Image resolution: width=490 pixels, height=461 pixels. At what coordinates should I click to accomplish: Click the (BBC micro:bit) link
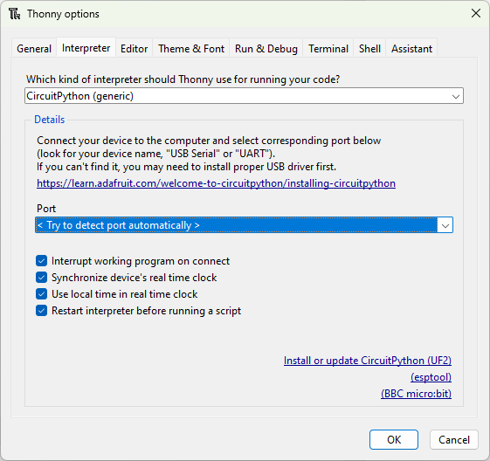416,394
